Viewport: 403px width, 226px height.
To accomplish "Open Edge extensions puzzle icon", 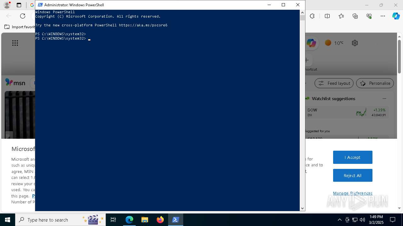I will tap(312, 16).
